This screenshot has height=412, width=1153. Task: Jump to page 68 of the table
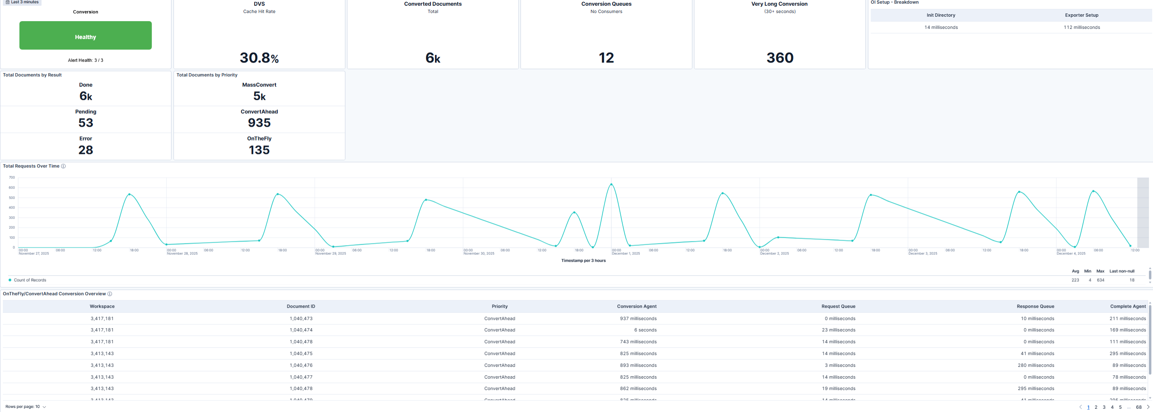[x=1138, y=407]
